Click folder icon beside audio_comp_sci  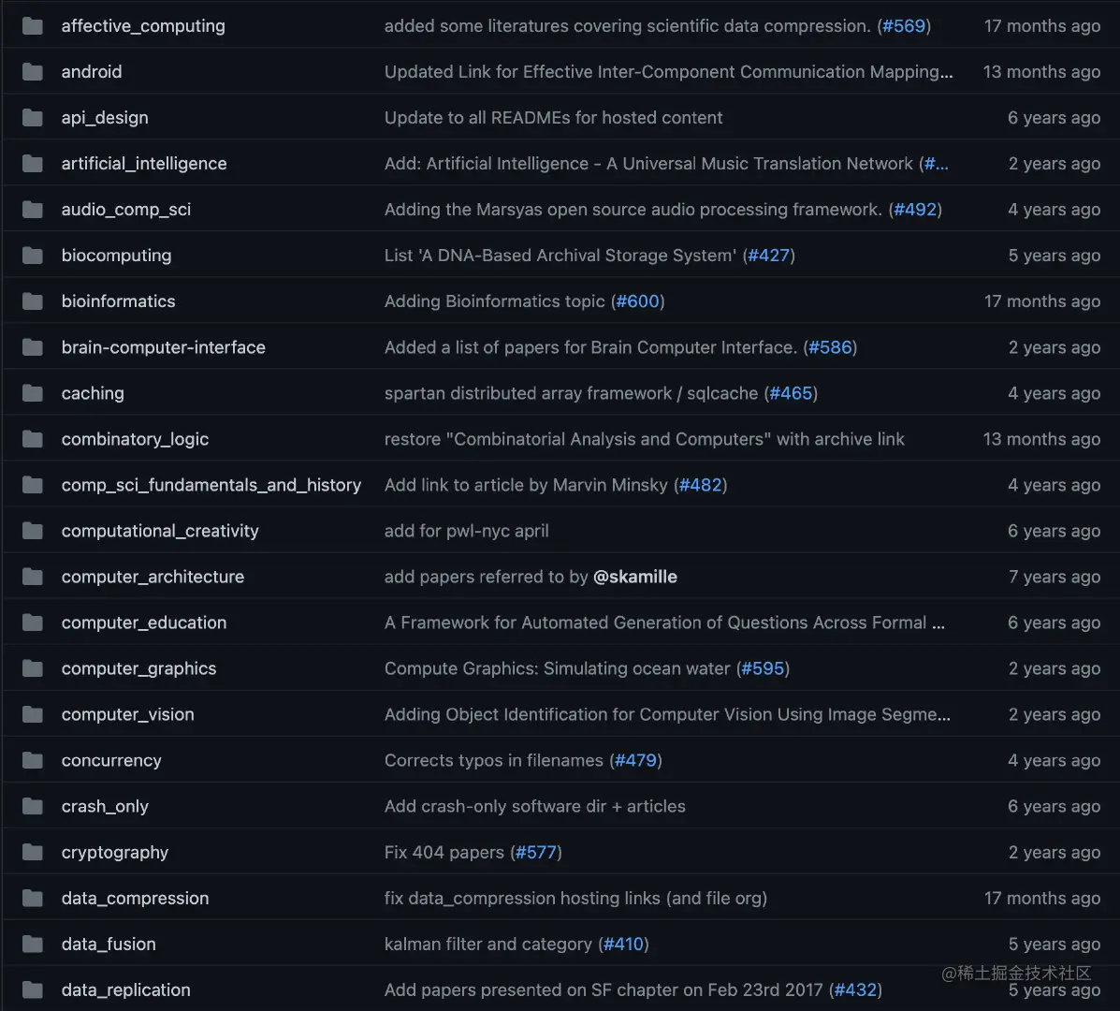pos(32,210)
